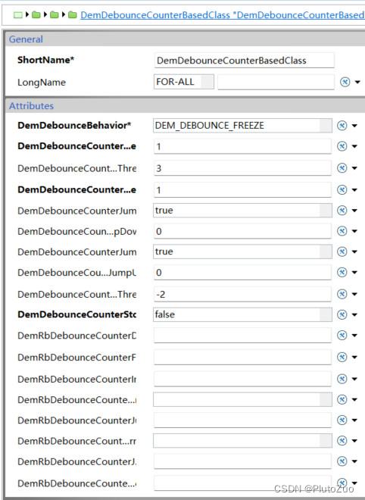Click the settings icon next to value 3
Screen dimensions: 365x500
point(342,167)
